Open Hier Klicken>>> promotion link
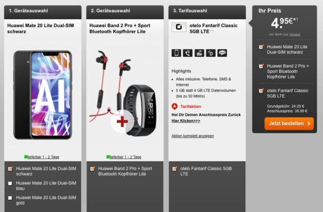The image size is (323, 212). coord(186,121)
